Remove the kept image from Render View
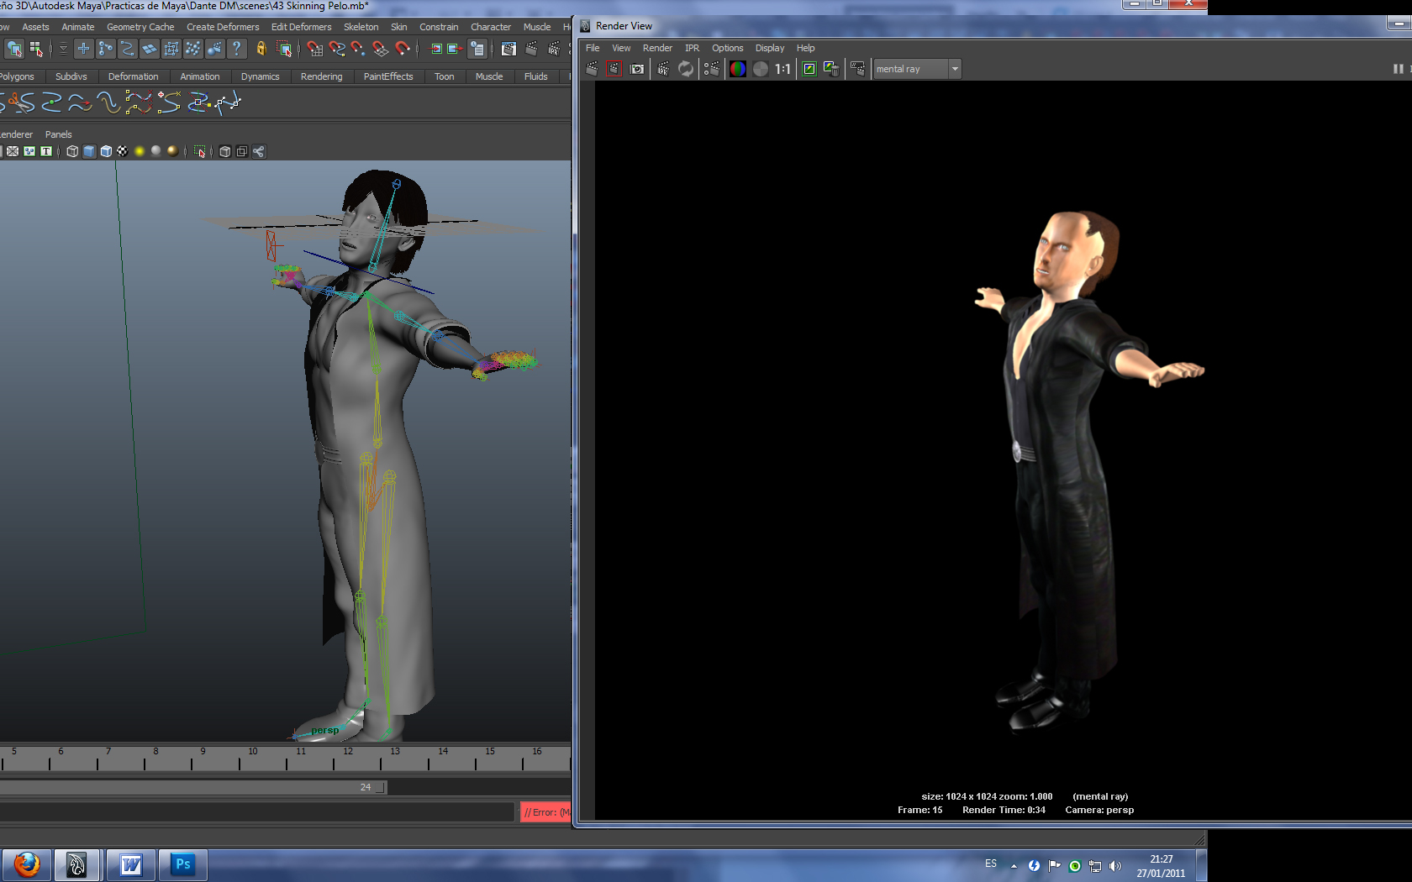Image resolution: width=1412 pixels, height=882 pixels. (x=831, y=69)
